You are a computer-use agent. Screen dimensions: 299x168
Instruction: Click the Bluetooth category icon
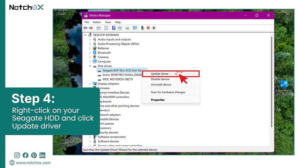95,52
